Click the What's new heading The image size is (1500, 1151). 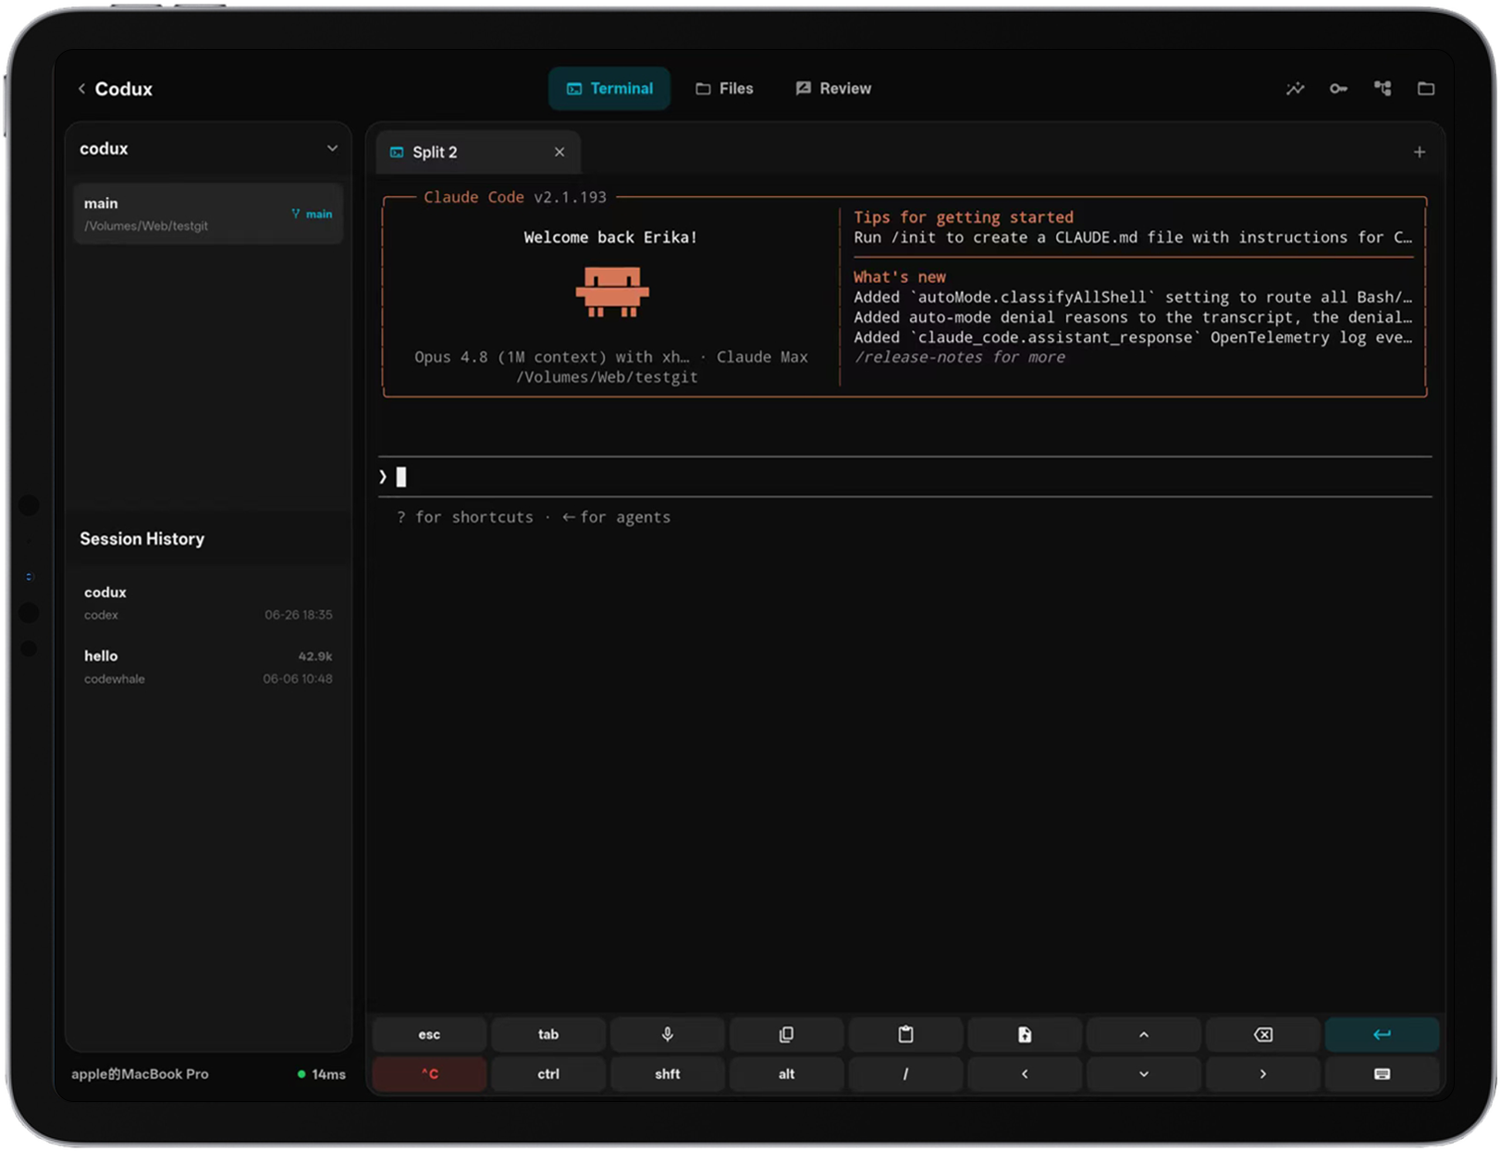pos(900,277)
